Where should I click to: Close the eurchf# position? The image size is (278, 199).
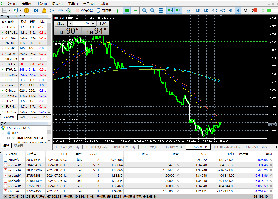[x=271, y=160]
